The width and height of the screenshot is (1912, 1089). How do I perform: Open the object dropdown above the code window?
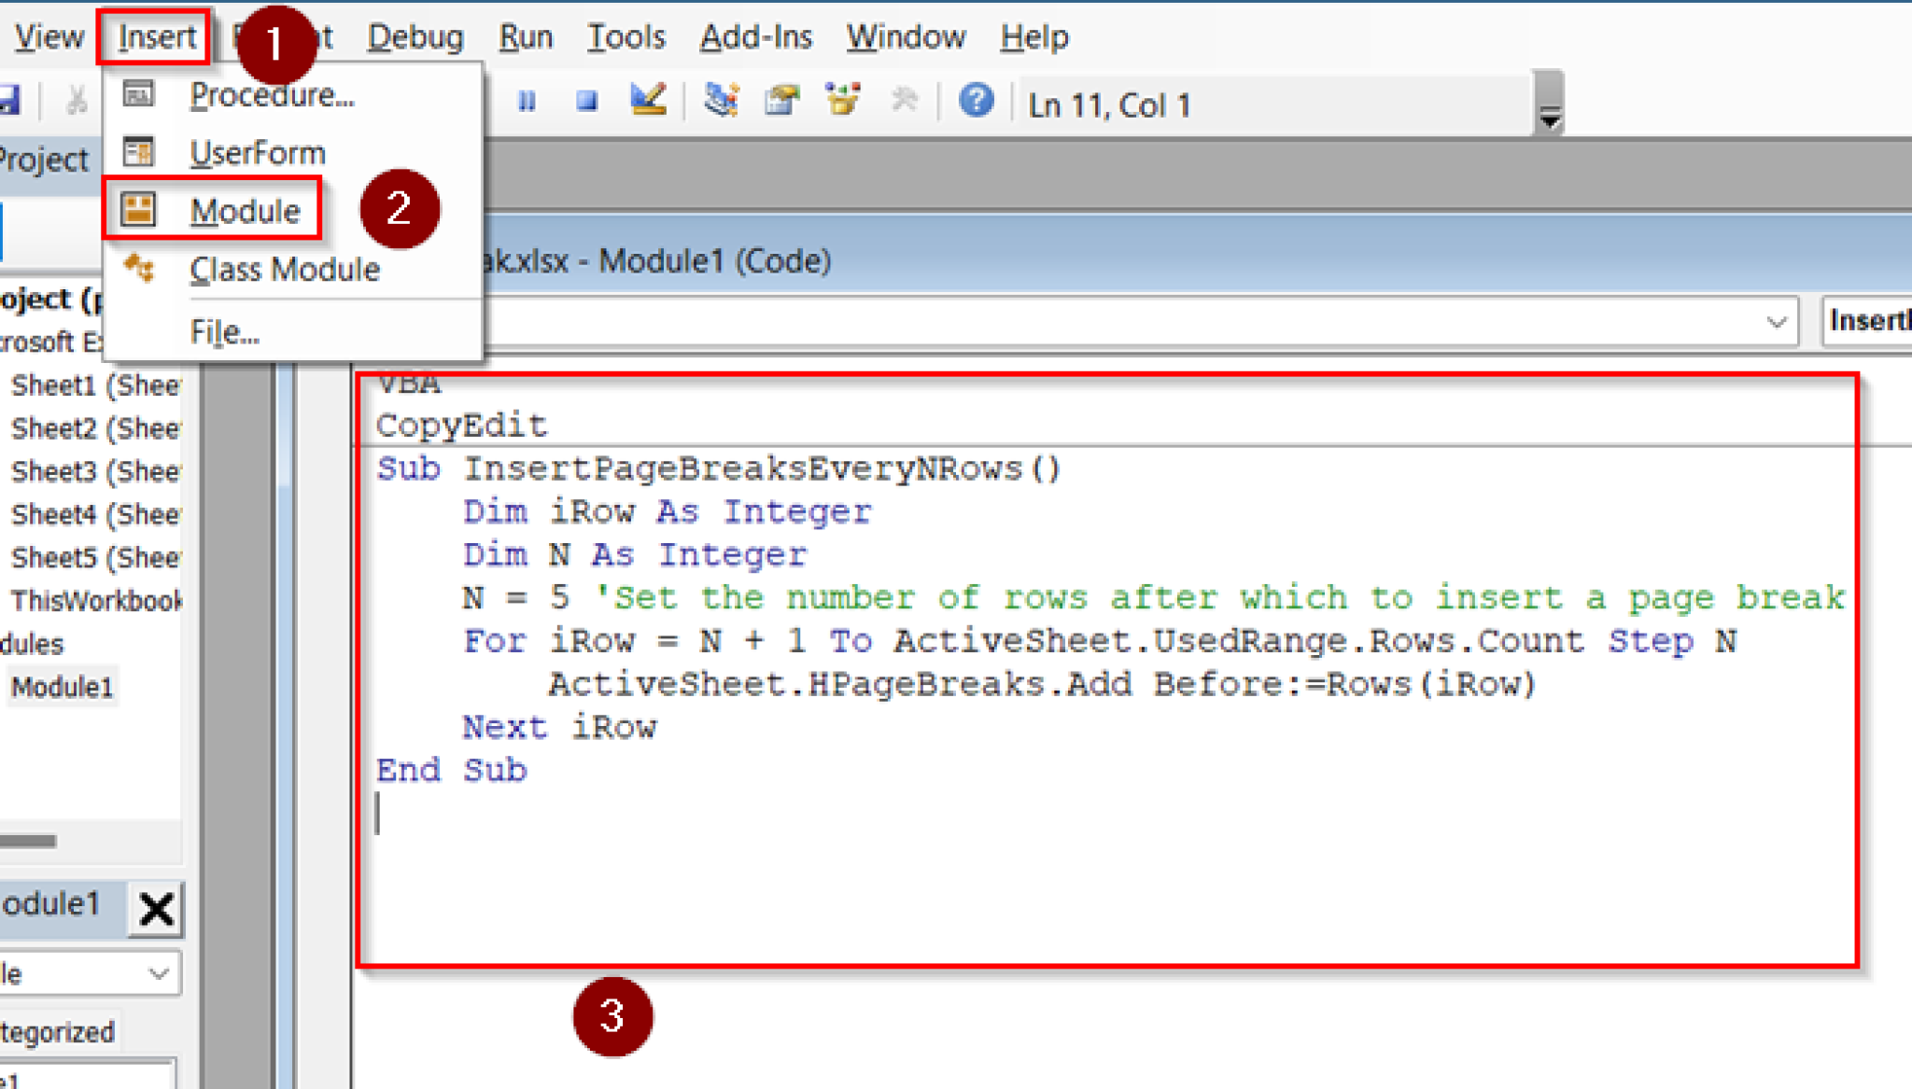tap(1774, 321)
